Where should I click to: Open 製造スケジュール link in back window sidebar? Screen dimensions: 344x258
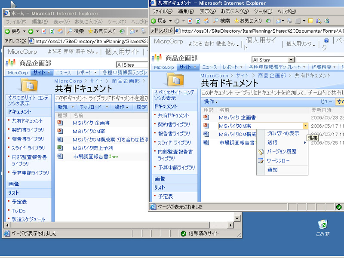28,219
